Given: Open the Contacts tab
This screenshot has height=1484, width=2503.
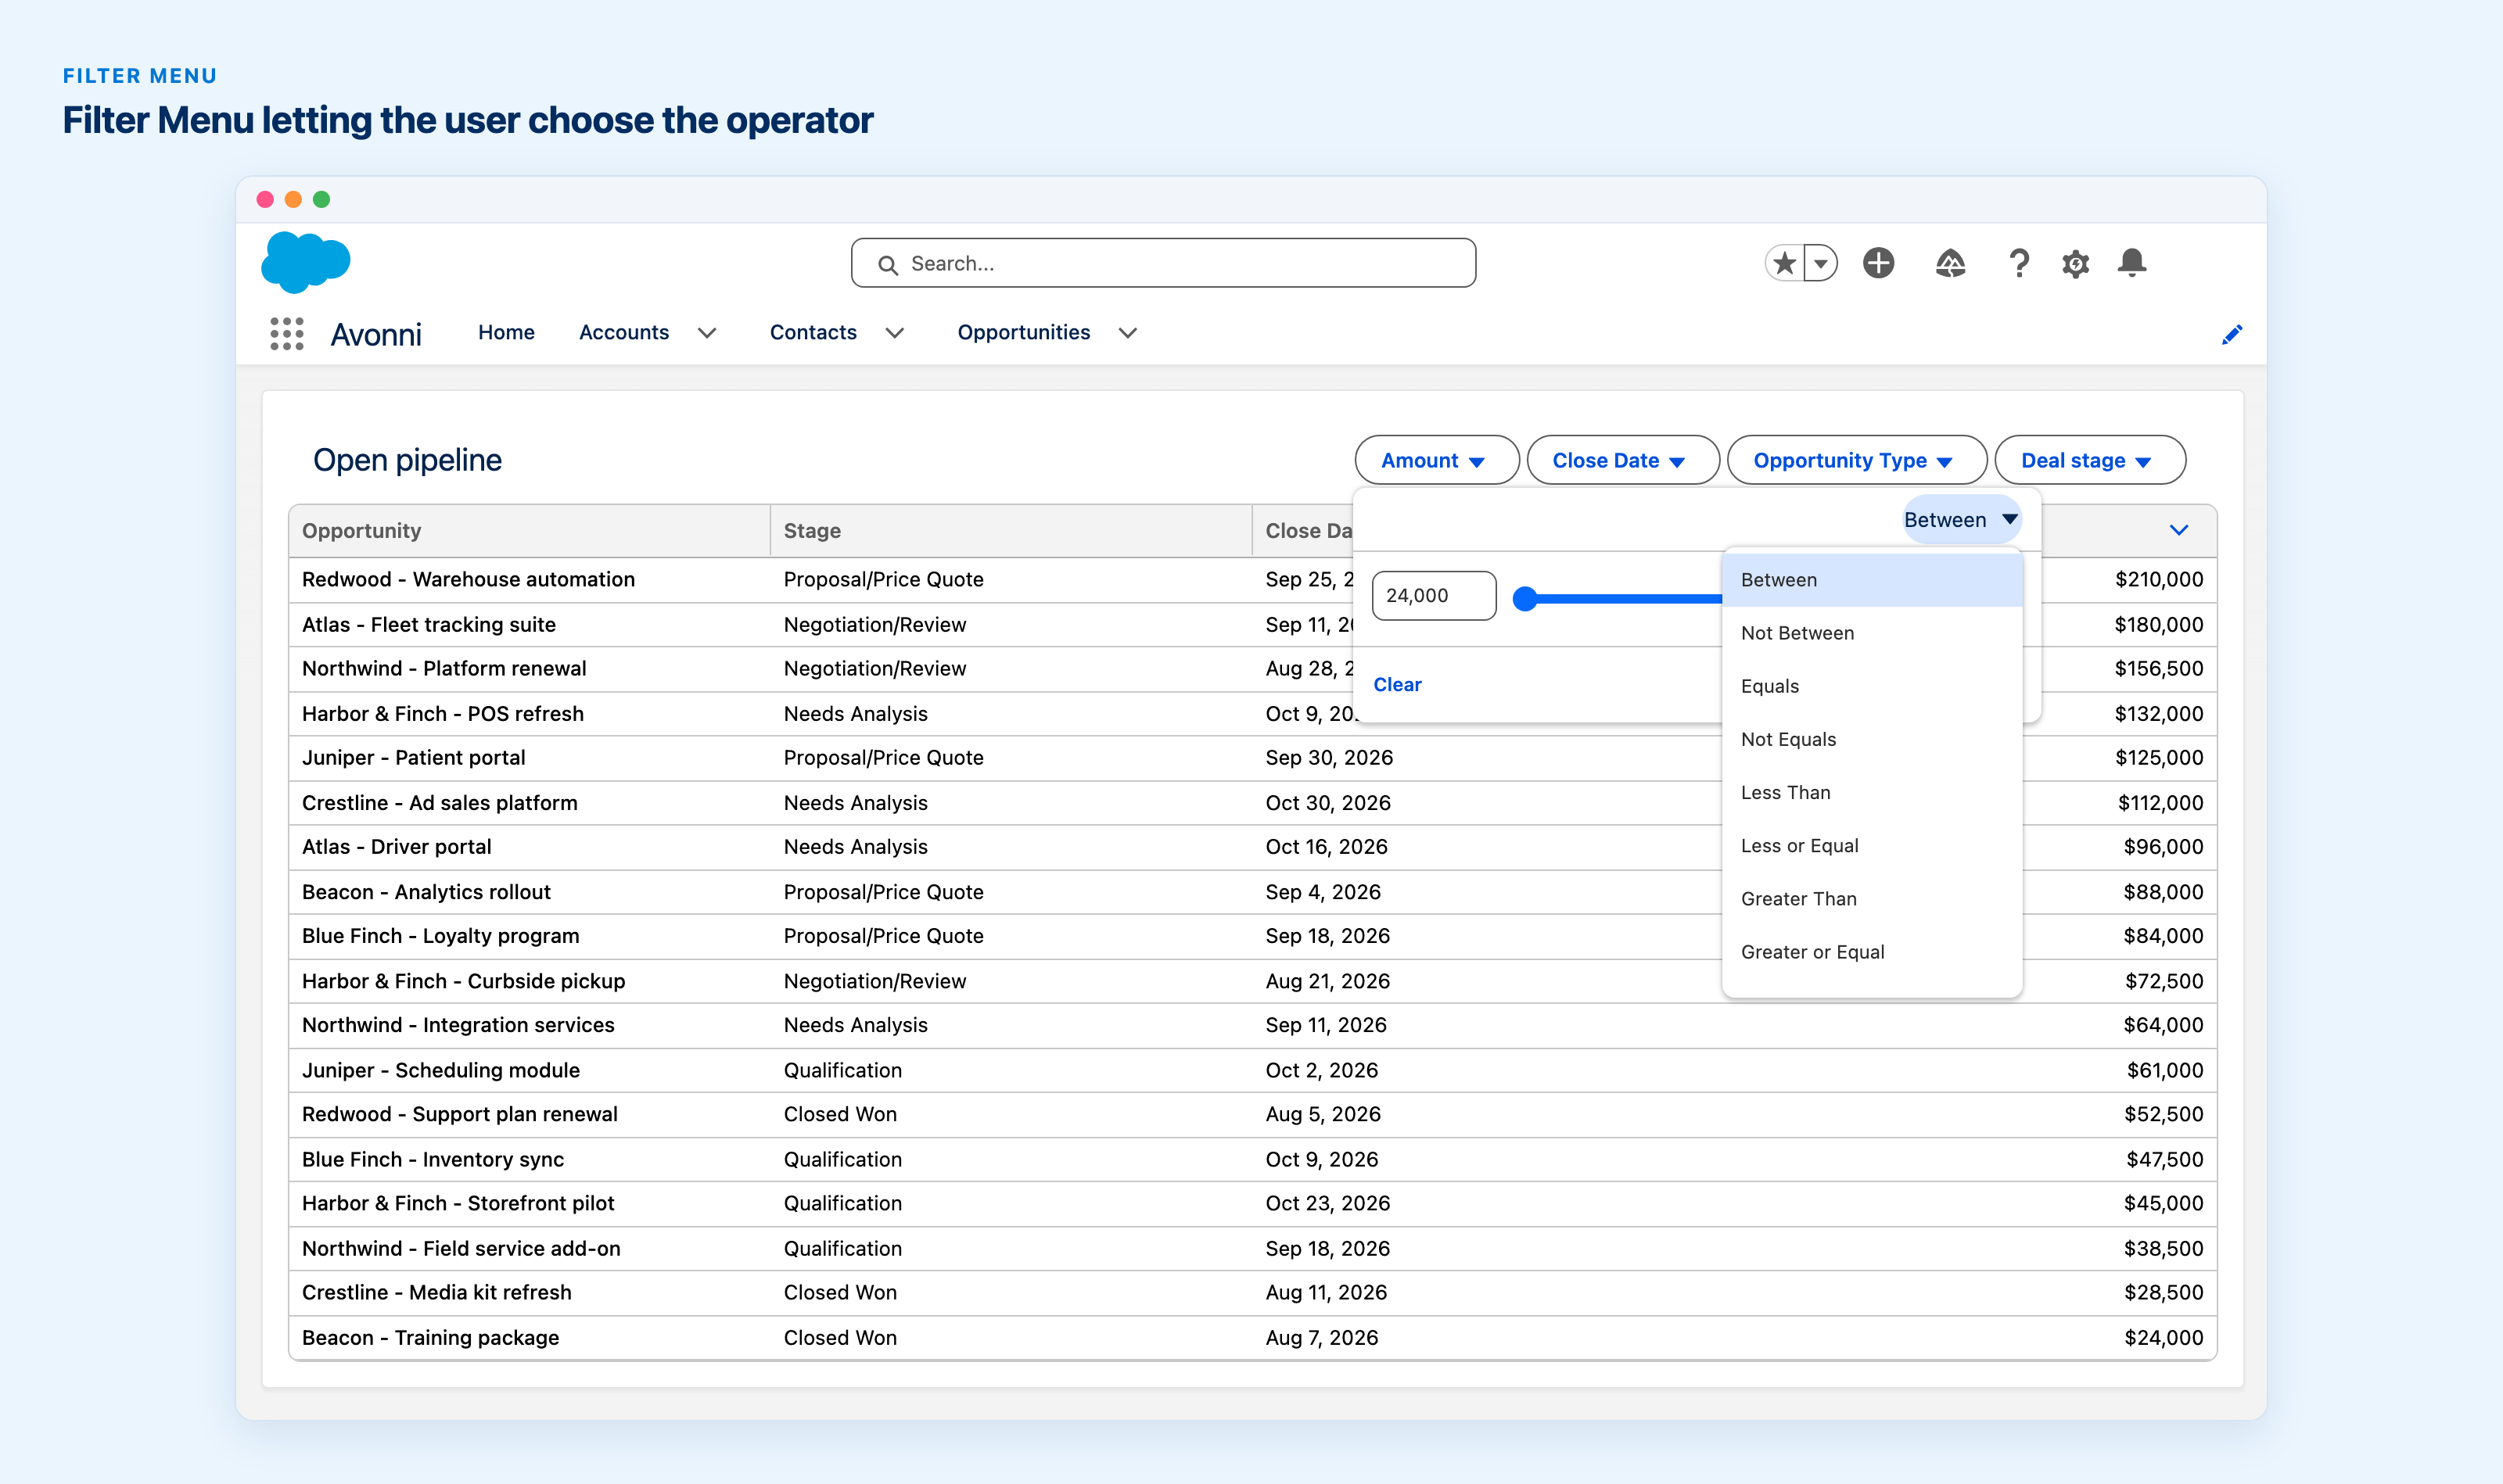Looking at the screenshot, I should tap(813, 332).
